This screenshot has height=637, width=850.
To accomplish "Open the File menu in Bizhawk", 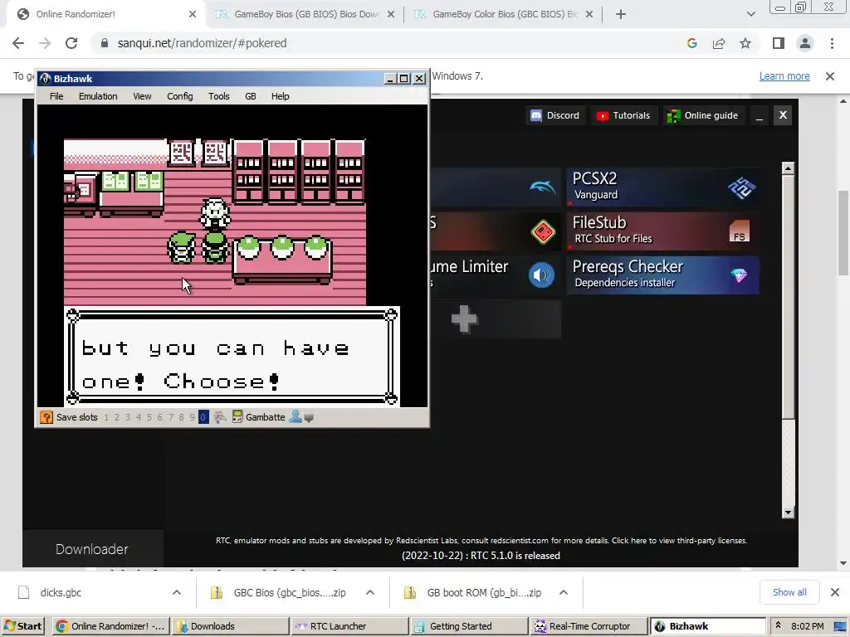I will [x=56, y=96].
